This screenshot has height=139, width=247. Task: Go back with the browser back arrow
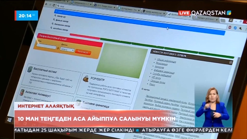pos(46,4)
